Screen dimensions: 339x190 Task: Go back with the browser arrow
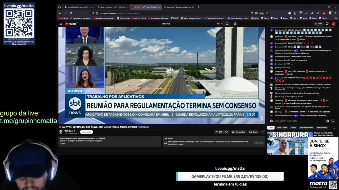[60, 13]
